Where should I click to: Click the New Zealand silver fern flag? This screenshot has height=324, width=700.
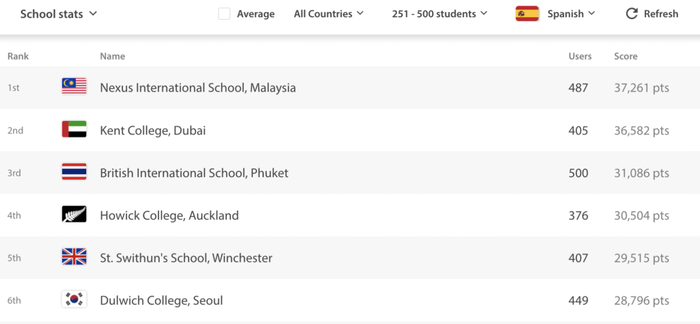(x=74, y=215)
